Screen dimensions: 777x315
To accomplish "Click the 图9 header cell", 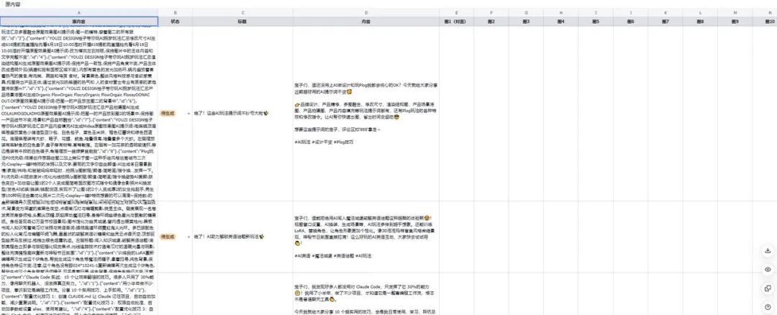I will click(735, 22).
